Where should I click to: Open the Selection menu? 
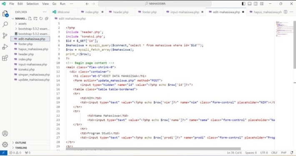(x=33, y=4)
